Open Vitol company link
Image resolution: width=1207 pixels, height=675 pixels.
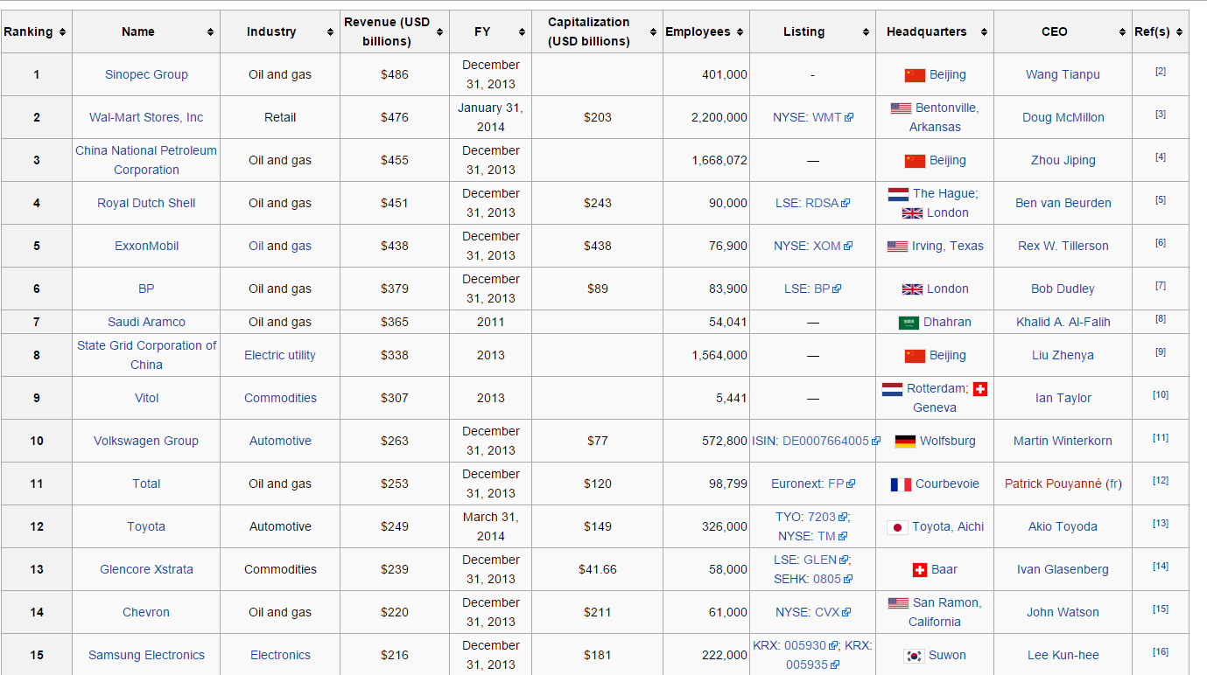pyautogui.click(x=146, y=398)
